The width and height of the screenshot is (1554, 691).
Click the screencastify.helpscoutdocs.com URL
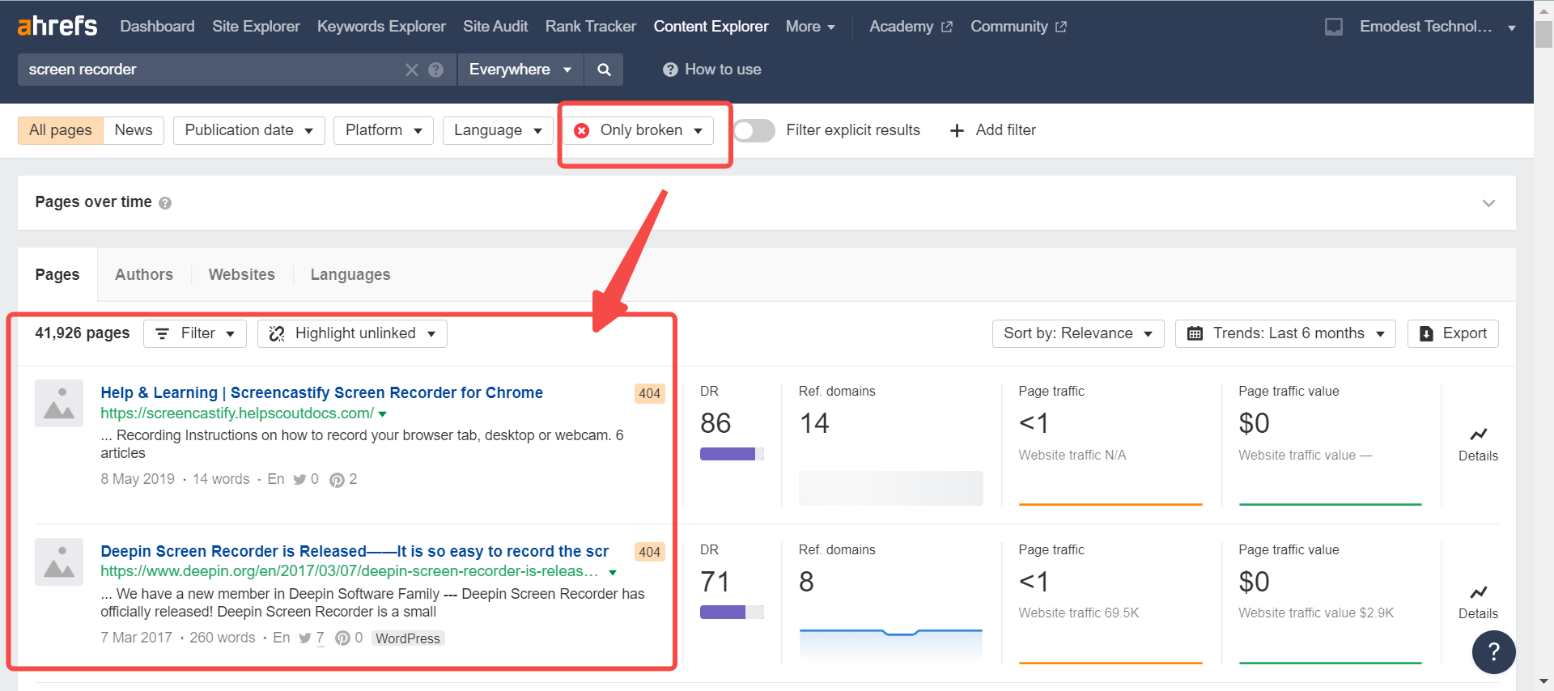(x=237, y=413)
